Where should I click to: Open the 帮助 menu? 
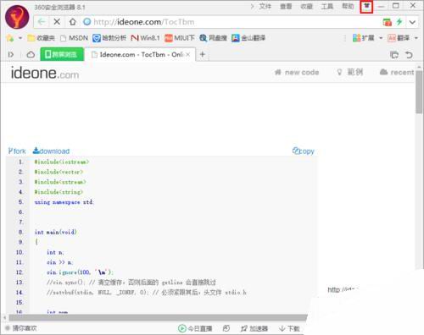click(348, 6)
